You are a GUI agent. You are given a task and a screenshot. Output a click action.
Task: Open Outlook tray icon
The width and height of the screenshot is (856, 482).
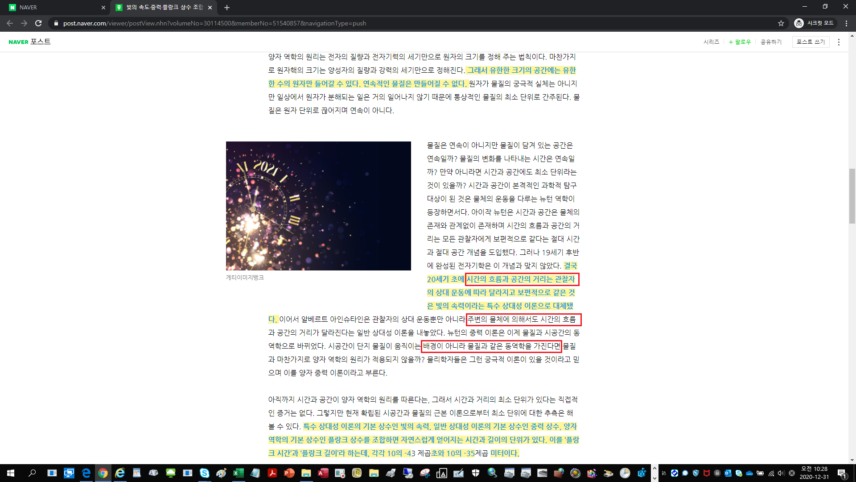click(728, 473)
